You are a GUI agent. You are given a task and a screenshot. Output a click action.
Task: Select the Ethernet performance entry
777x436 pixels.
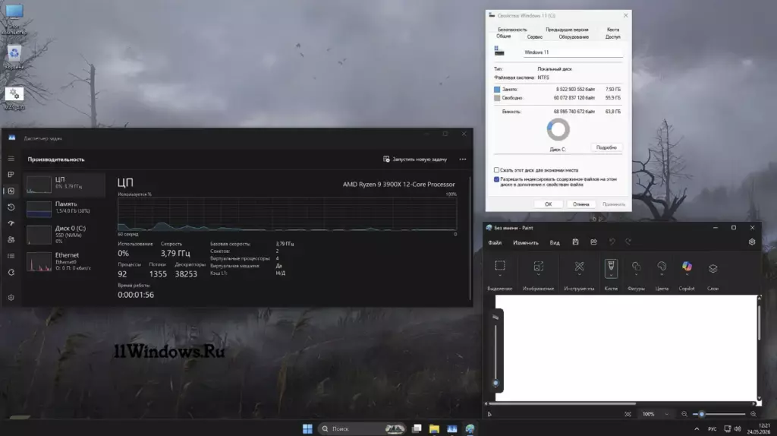[64, 261]
